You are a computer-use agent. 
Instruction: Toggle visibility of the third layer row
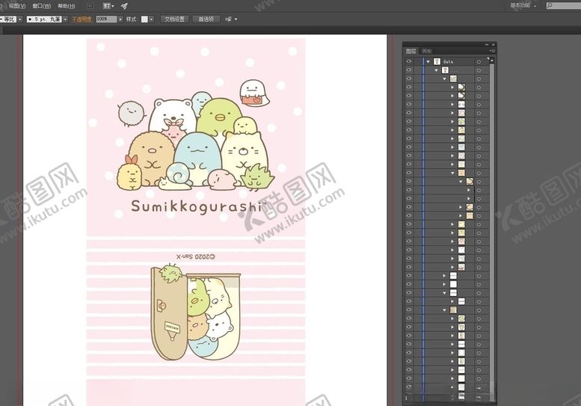(409, 79)
